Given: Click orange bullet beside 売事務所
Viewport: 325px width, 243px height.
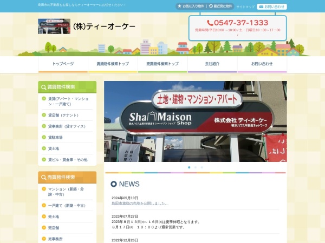Looking at the screenshot, I should 44,239.
